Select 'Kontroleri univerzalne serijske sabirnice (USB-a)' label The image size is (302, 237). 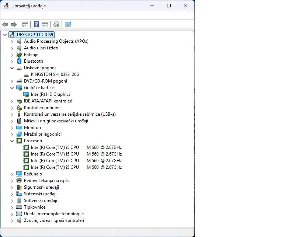(70, 114)
